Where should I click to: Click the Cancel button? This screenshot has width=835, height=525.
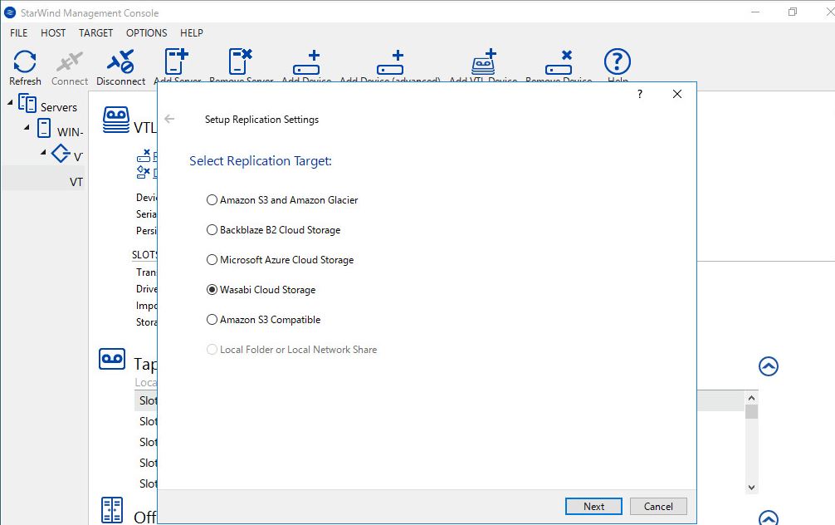[658, 507]
